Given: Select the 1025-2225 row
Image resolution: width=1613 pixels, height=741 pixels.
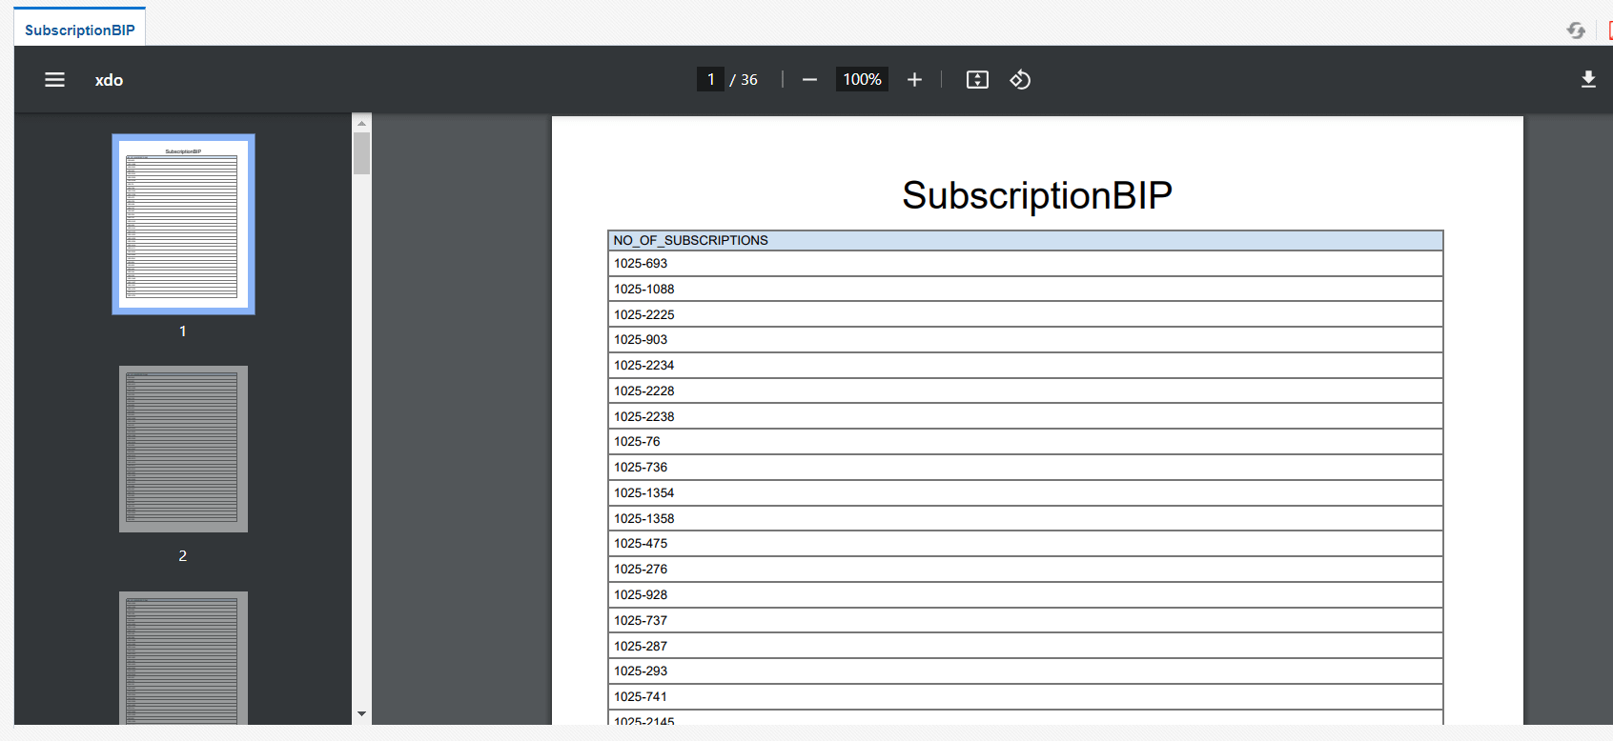Looking at the screenshot, I should [x=1026, y=314].
